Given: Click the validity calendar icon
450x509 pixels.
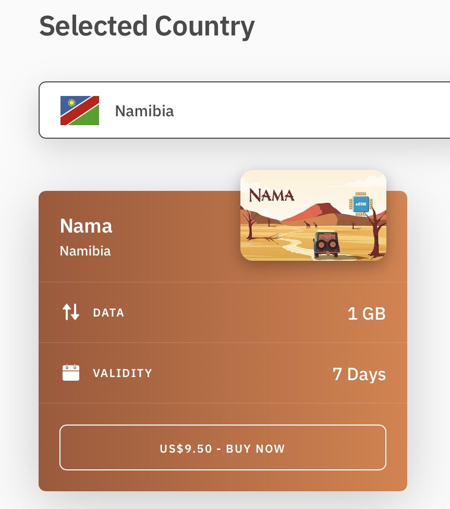Looking at the screenshot, I should (70, 373).
